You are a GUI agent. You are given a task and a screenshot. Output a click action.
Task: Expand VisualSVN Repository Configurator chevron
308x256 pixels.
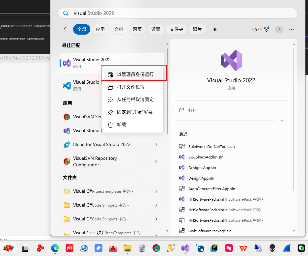click(x=156, y=161)
